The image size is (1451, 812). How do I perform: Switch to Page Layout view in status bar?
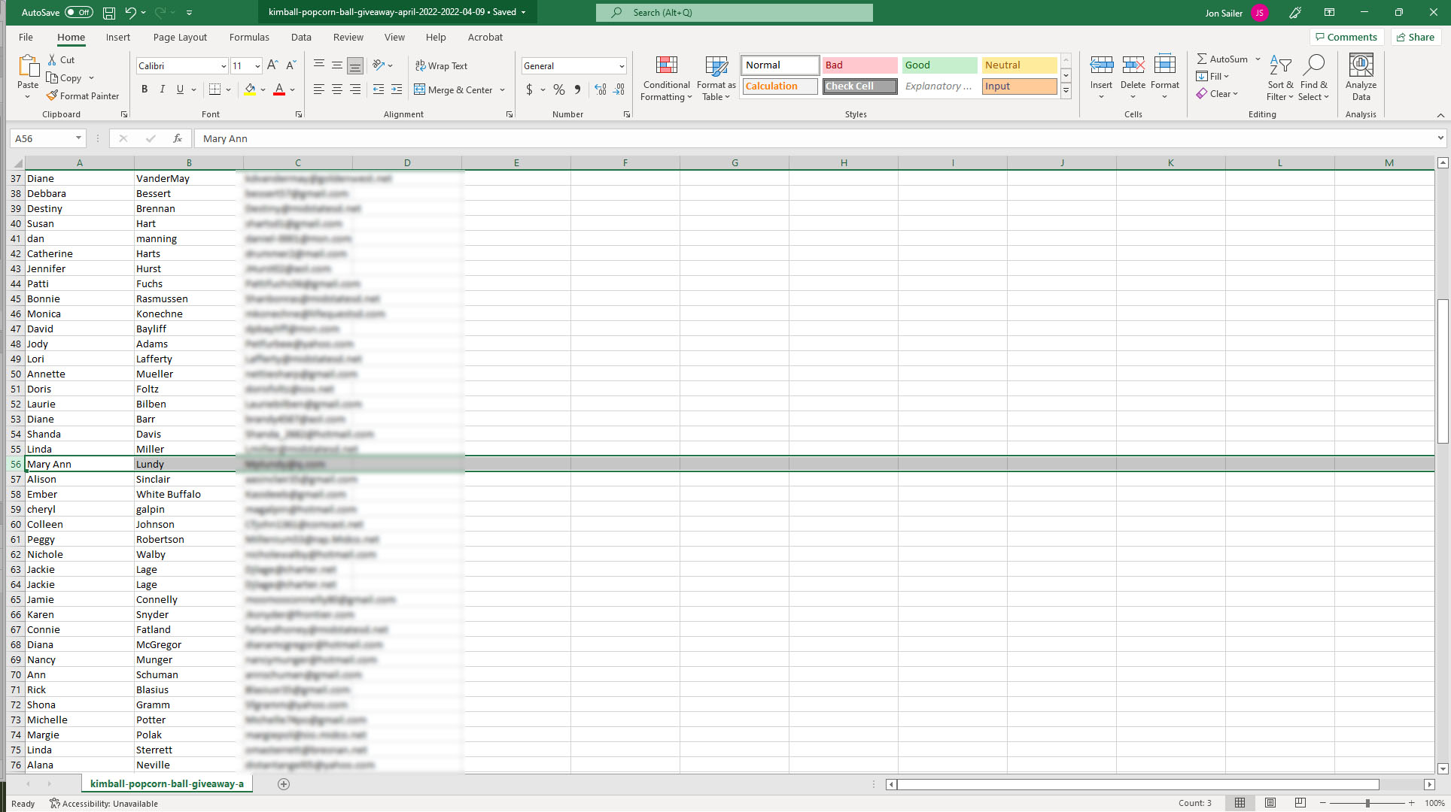(x=1270, y=803)
